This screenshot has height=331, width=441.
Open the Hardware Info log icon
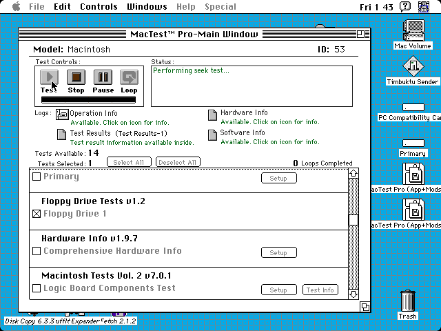click(212, 115)
